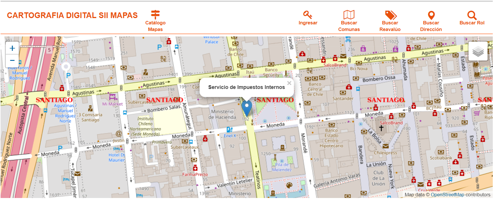The image size is (493, 200).
Task: Click the Ingresar text label
Action: 308,23
